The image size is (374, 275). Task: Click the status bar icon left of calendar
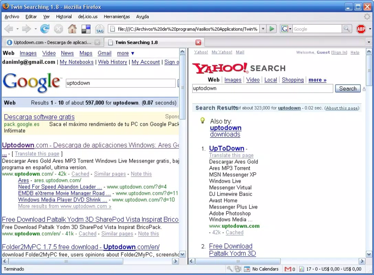point(238,269)
